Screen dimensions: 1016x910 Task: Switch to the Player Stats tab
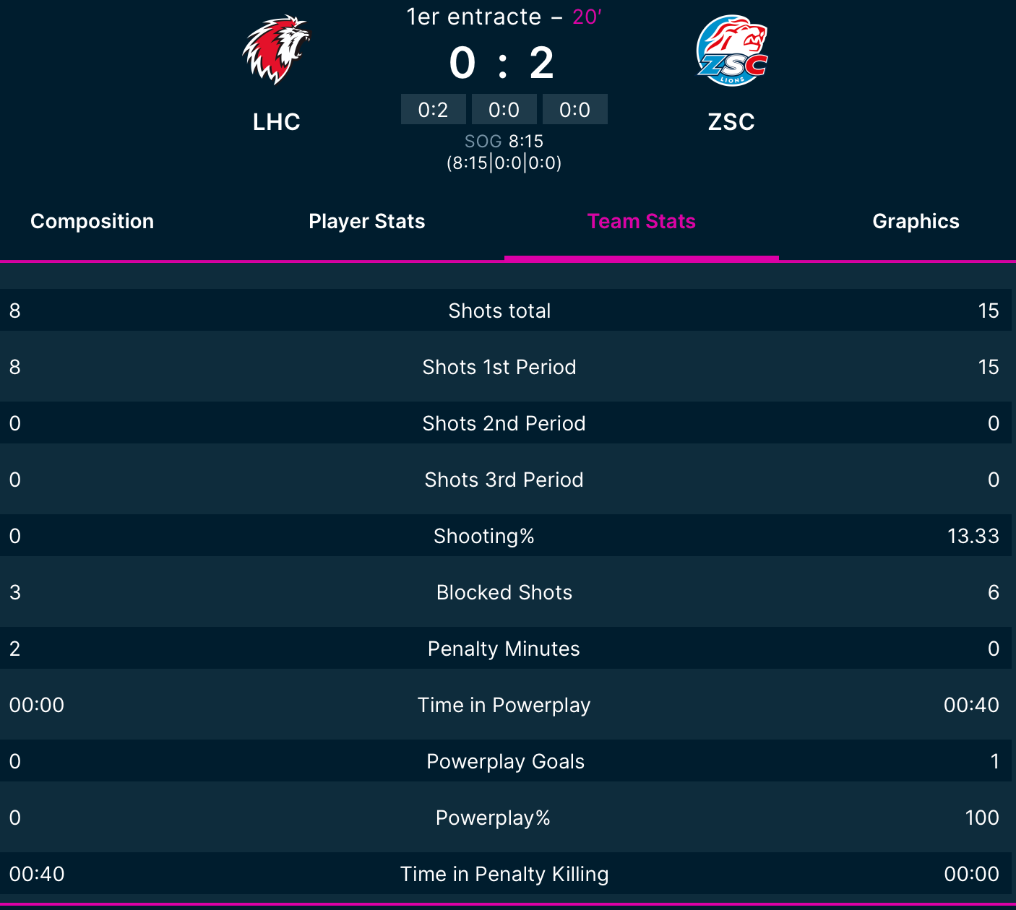coord(366,221)
